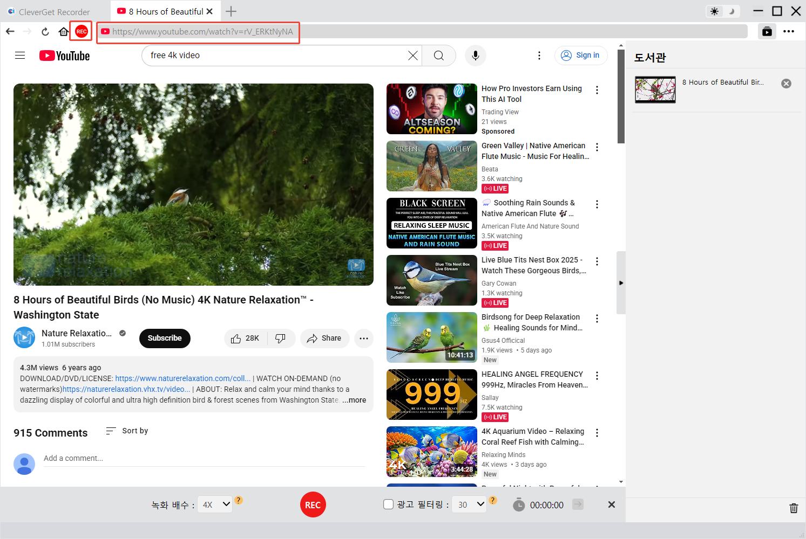Open the library icon at top right
Screen dimensions: 806x539
tap(767, 31)
